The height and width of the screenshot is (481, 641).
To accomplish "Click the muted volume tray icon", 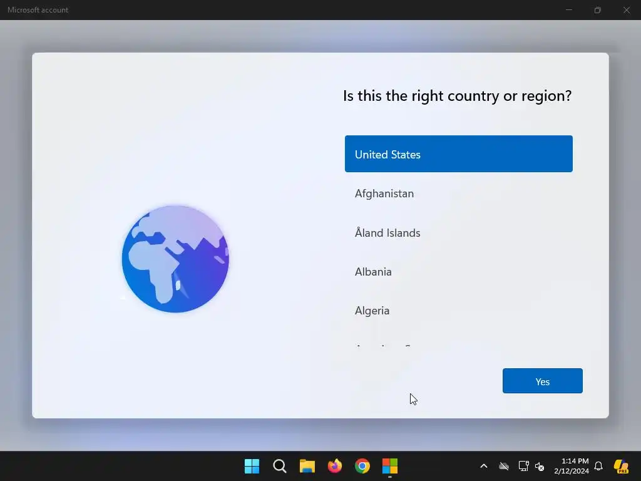I will coord(540,466).
